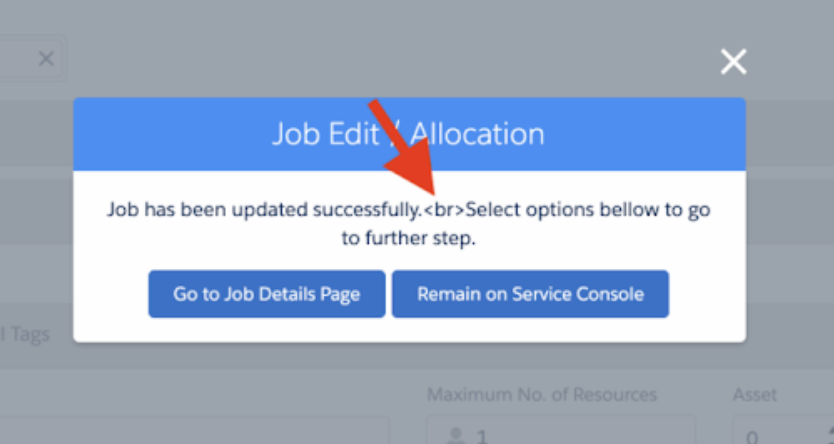The height and width of the screenshot is (444, 834).
Task: Close the Job Edit / Allocation dialog
Action: pyautogui.click(x=733, y=61)
